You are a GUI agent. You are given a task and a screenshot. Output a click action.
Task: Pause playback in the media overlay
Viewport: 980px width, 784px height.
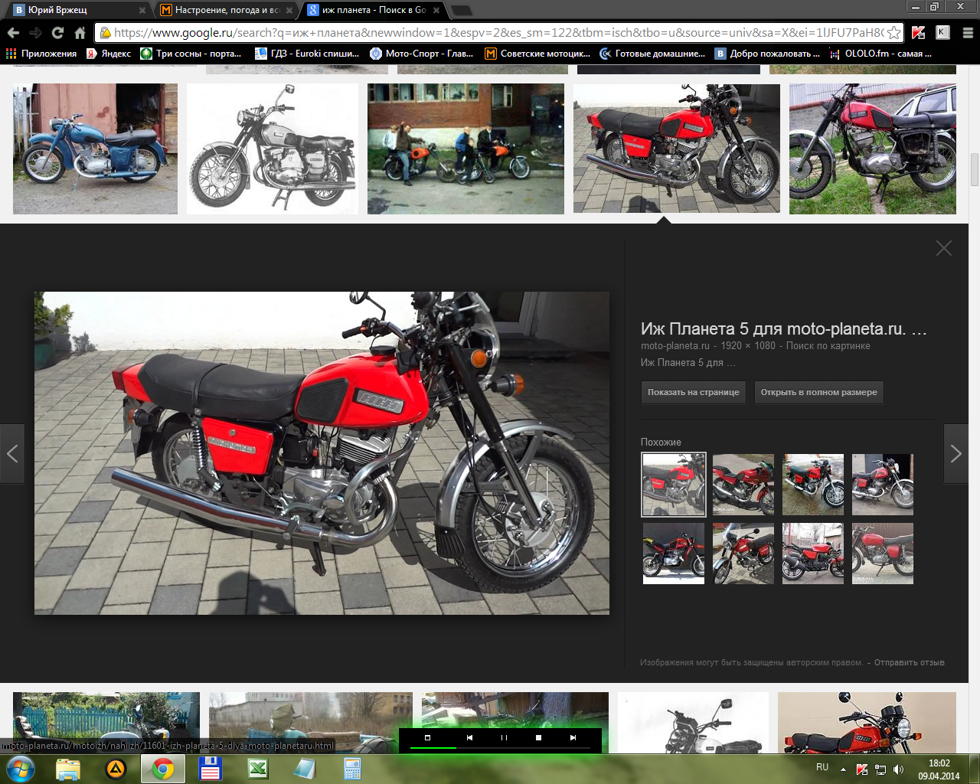pos(504,738)
